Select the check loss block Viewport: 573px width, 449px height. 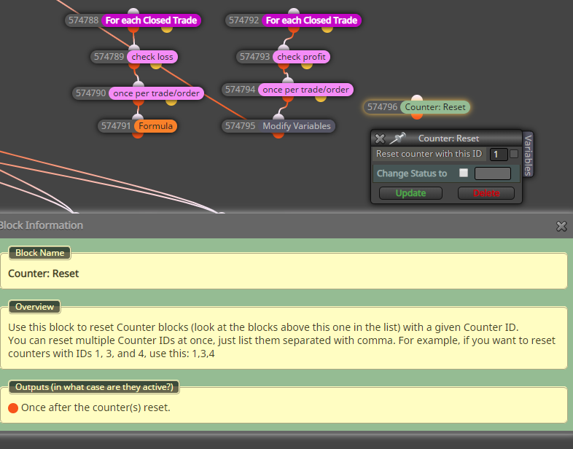(x=152, y=57)
